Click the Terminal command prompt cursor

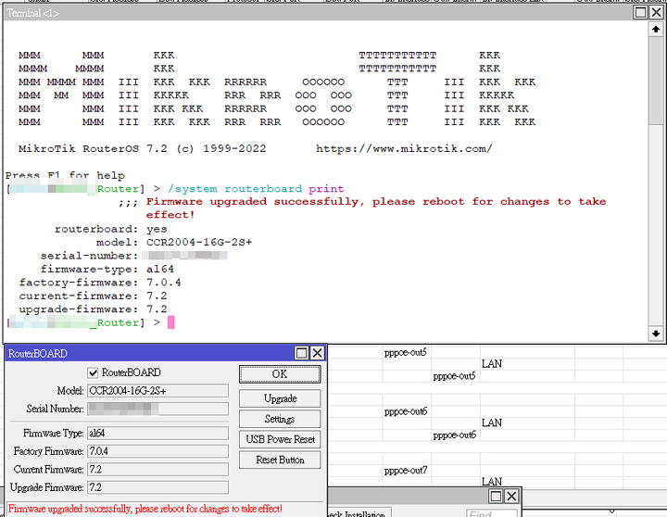pos(171,322)
